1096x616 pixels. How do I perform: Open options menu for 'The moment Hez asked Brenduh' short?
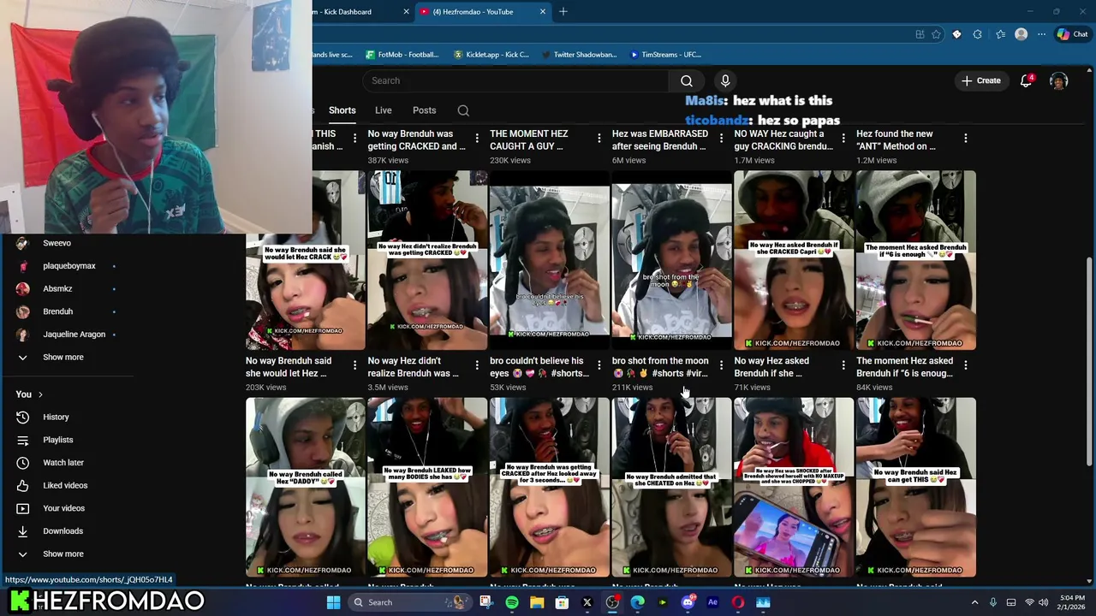tap(966, 365)
